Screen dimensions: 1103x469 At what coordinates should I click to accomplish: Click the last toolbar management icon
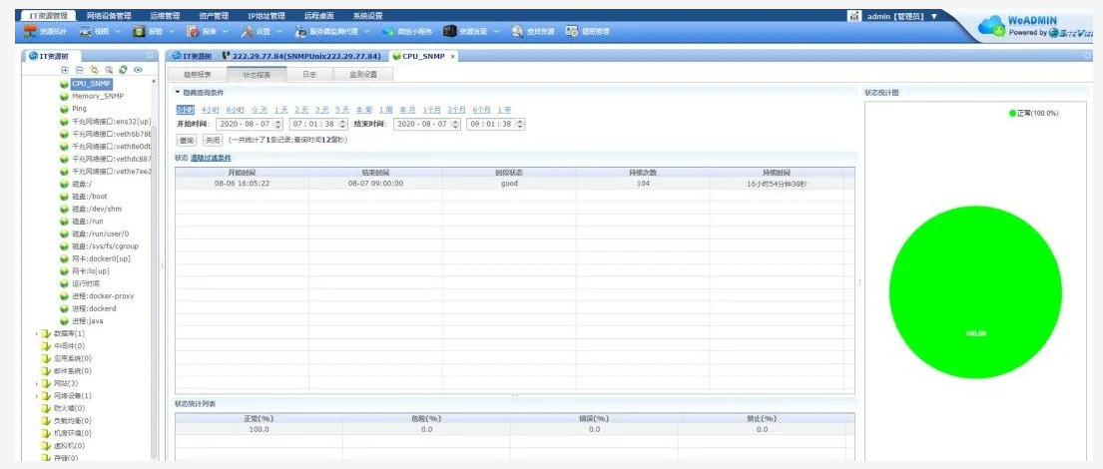click(x=572, y=32)
